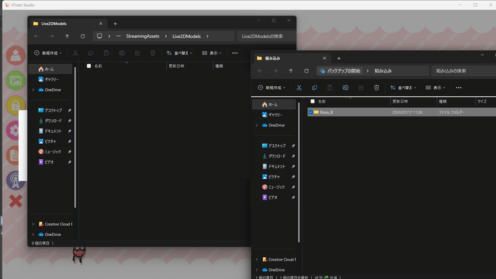Click StreamingAssets in the address breadcrumb
This screenshot has width=496, height=279.
143,37
